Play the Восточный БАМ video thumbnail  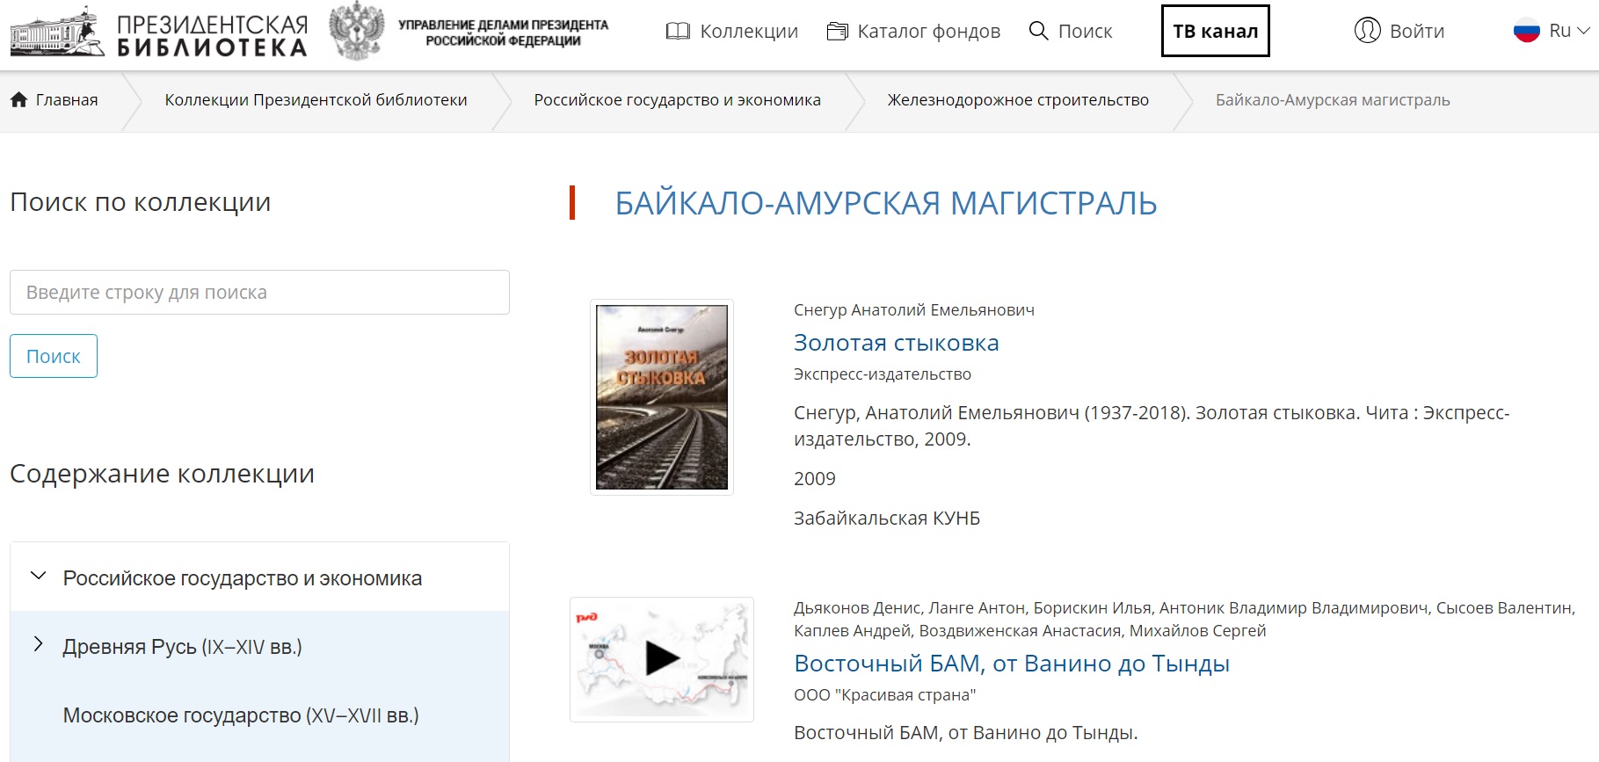(x=662, y=659)
